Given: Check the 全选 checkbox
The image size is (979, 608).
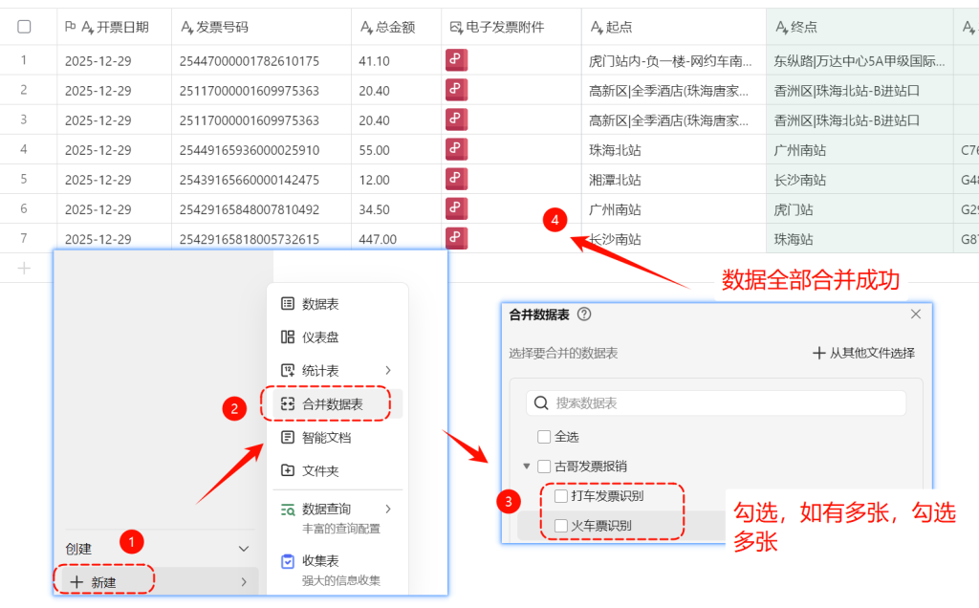Looking at the screenshot, I should coord(544,437).
